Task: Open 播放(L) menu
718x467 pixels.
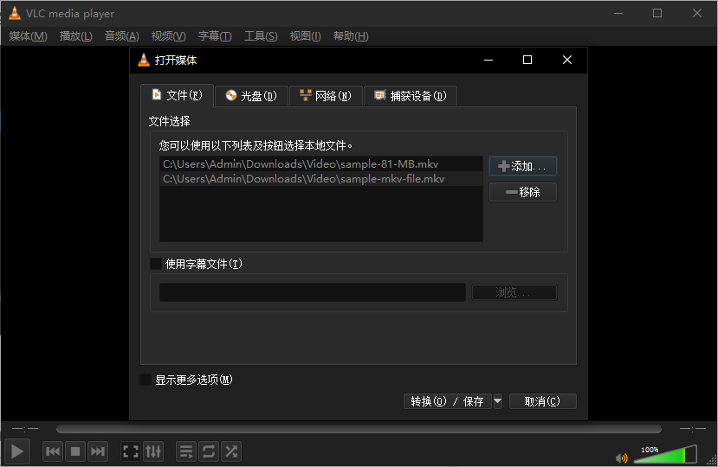Action: click(x=75, y=36)
